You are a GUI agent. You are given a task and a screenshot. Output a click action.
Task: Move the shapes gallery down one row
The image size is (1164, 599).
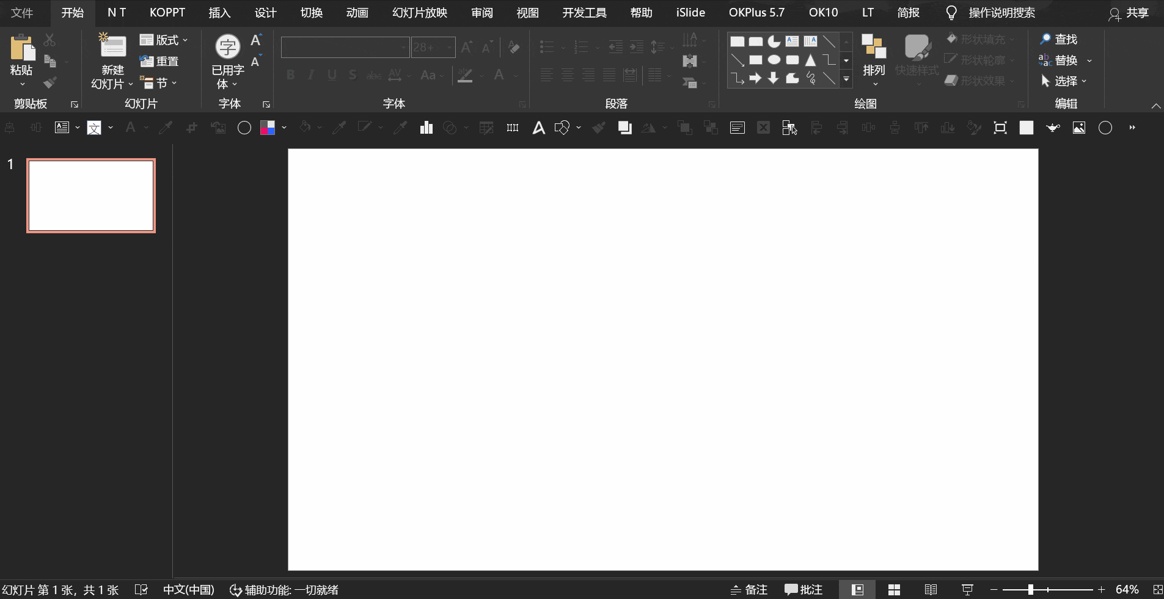[846, 60]
